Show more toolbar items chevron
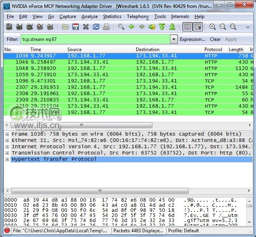The height and width of the screenshot is (237, 256). [x=248, y=27]
